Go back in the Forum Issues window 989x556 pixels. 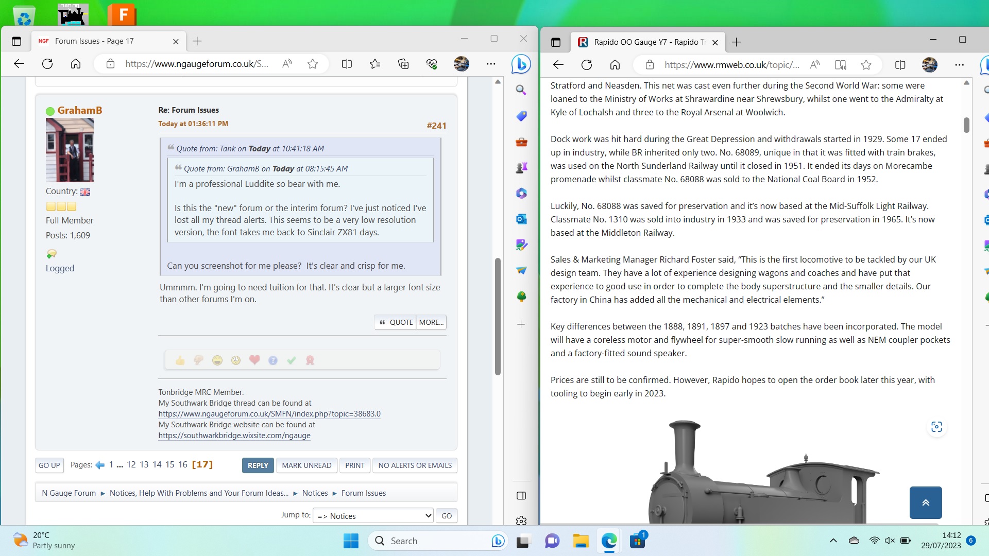pyautogui.click(x=19, y=64)
